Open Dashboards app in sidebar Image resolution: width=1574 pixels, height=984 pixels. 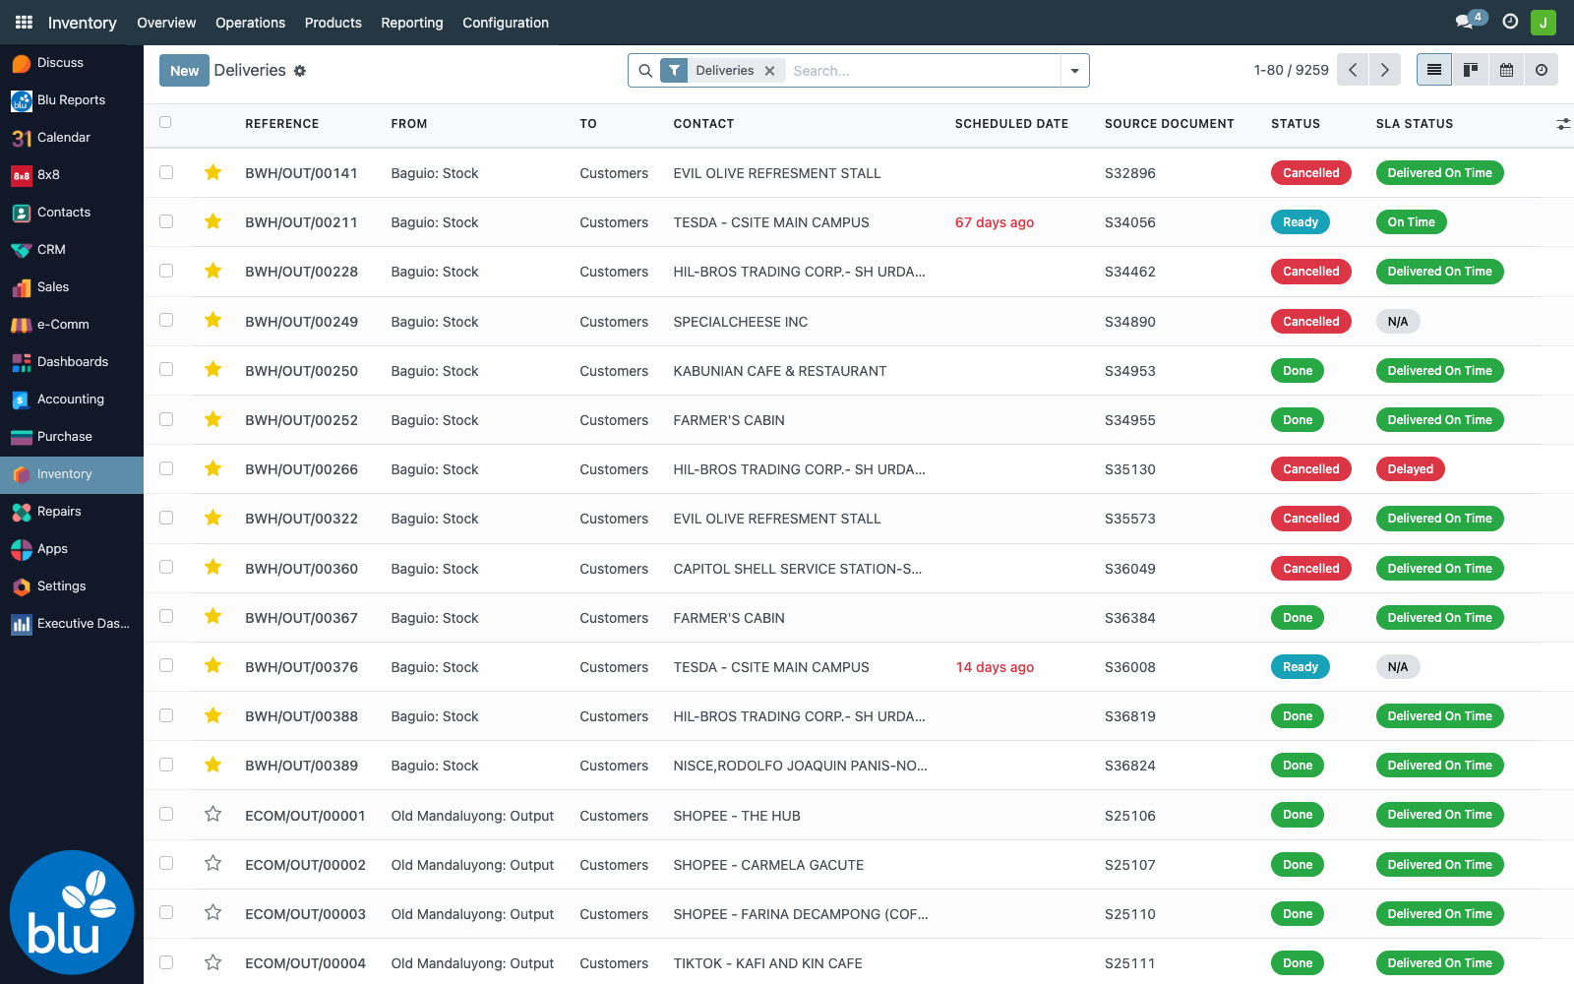(x=72, y=361)
